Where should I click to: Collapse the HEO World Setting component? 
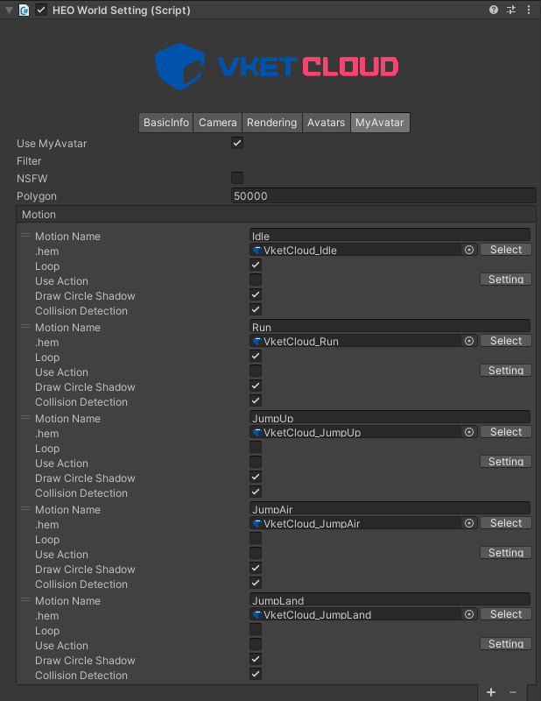(9, 10)
